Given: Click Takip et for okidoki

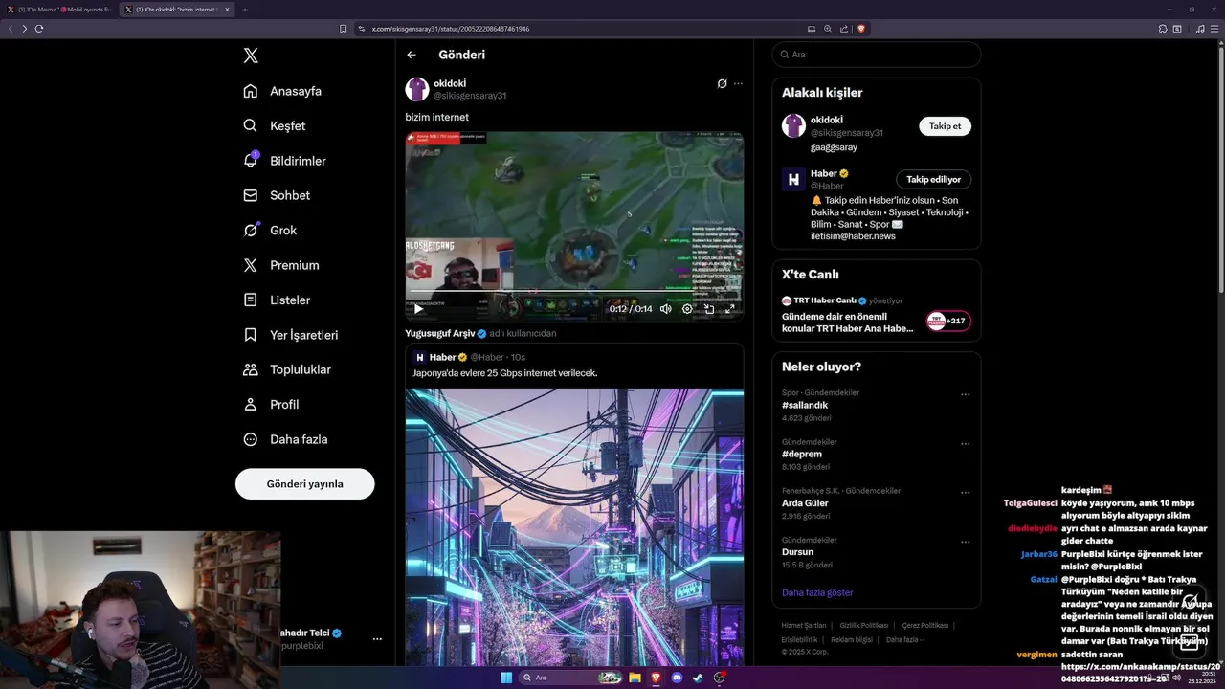Looking at the screenshot, I should point(945,126).
